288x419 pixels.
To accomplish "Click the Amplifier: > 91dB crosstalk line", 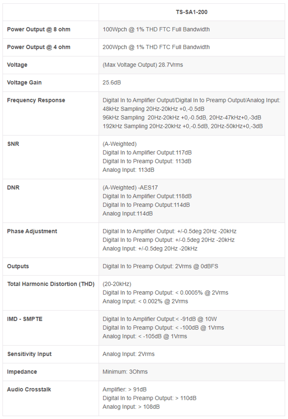I will [x=124, y=390].
